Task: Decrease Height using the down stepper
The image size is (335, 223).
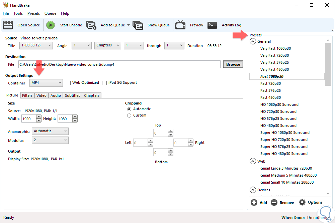Action: [x=75, y=121]
